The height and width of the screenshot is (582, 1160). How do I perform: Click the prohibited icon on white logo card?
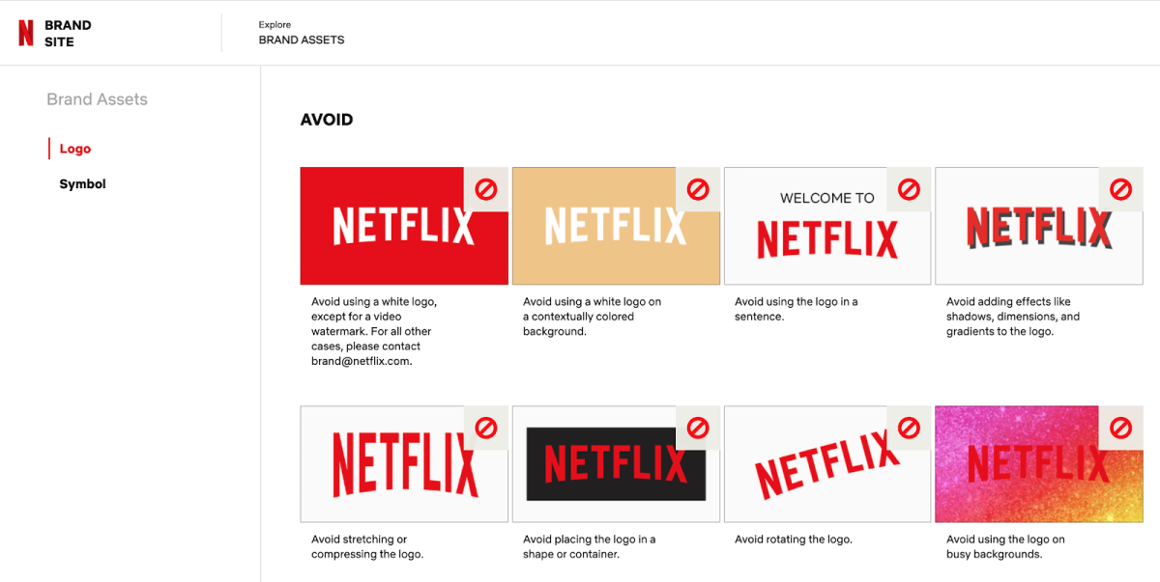point(486,189)
